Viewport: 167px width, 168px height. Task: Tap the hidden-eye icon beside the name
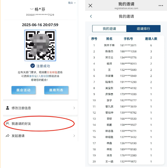click(x=32, y=9)
